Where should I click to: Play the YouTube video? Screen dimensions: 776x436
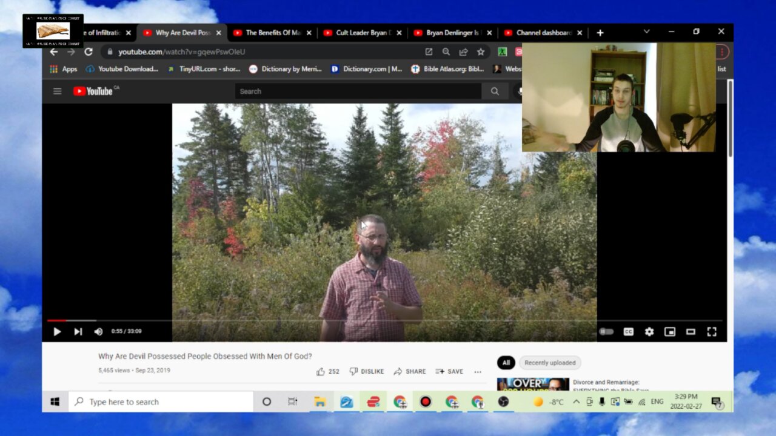tap(57, 331)
